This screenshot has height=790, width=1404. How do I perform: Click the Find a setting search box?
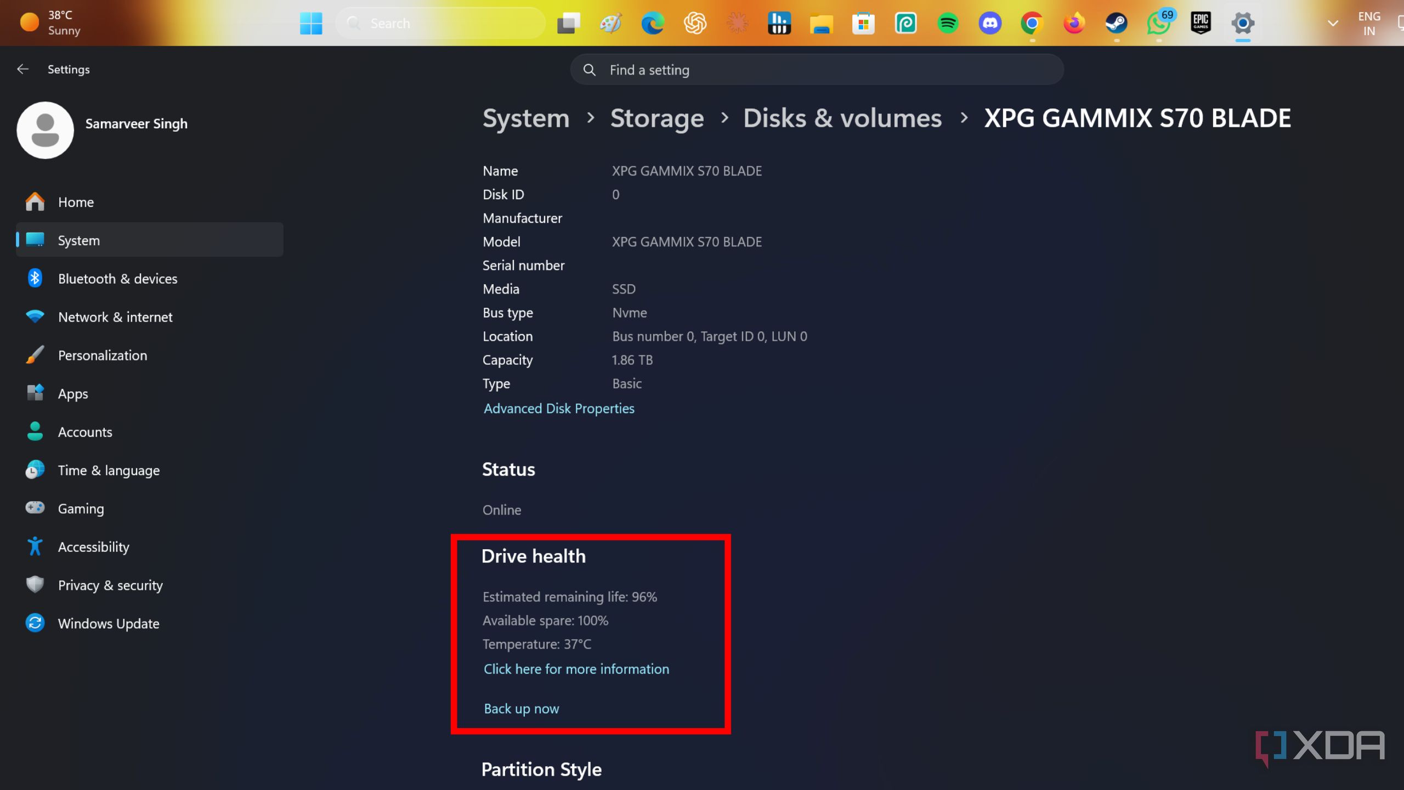click(817, 70)
